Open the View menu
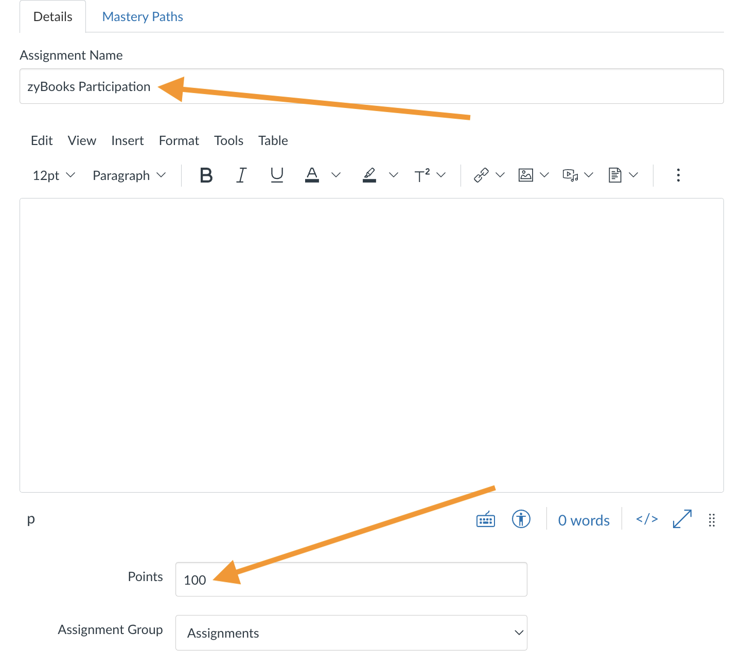This screenshot has height=651, width=743. (x=82, y=140)
